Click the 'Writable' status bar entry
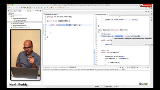 pyautogui.click(x=97, y=86)
